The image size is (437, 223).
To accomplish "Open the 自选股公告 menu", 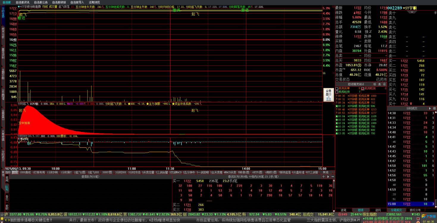I will [x=41, y=2].
